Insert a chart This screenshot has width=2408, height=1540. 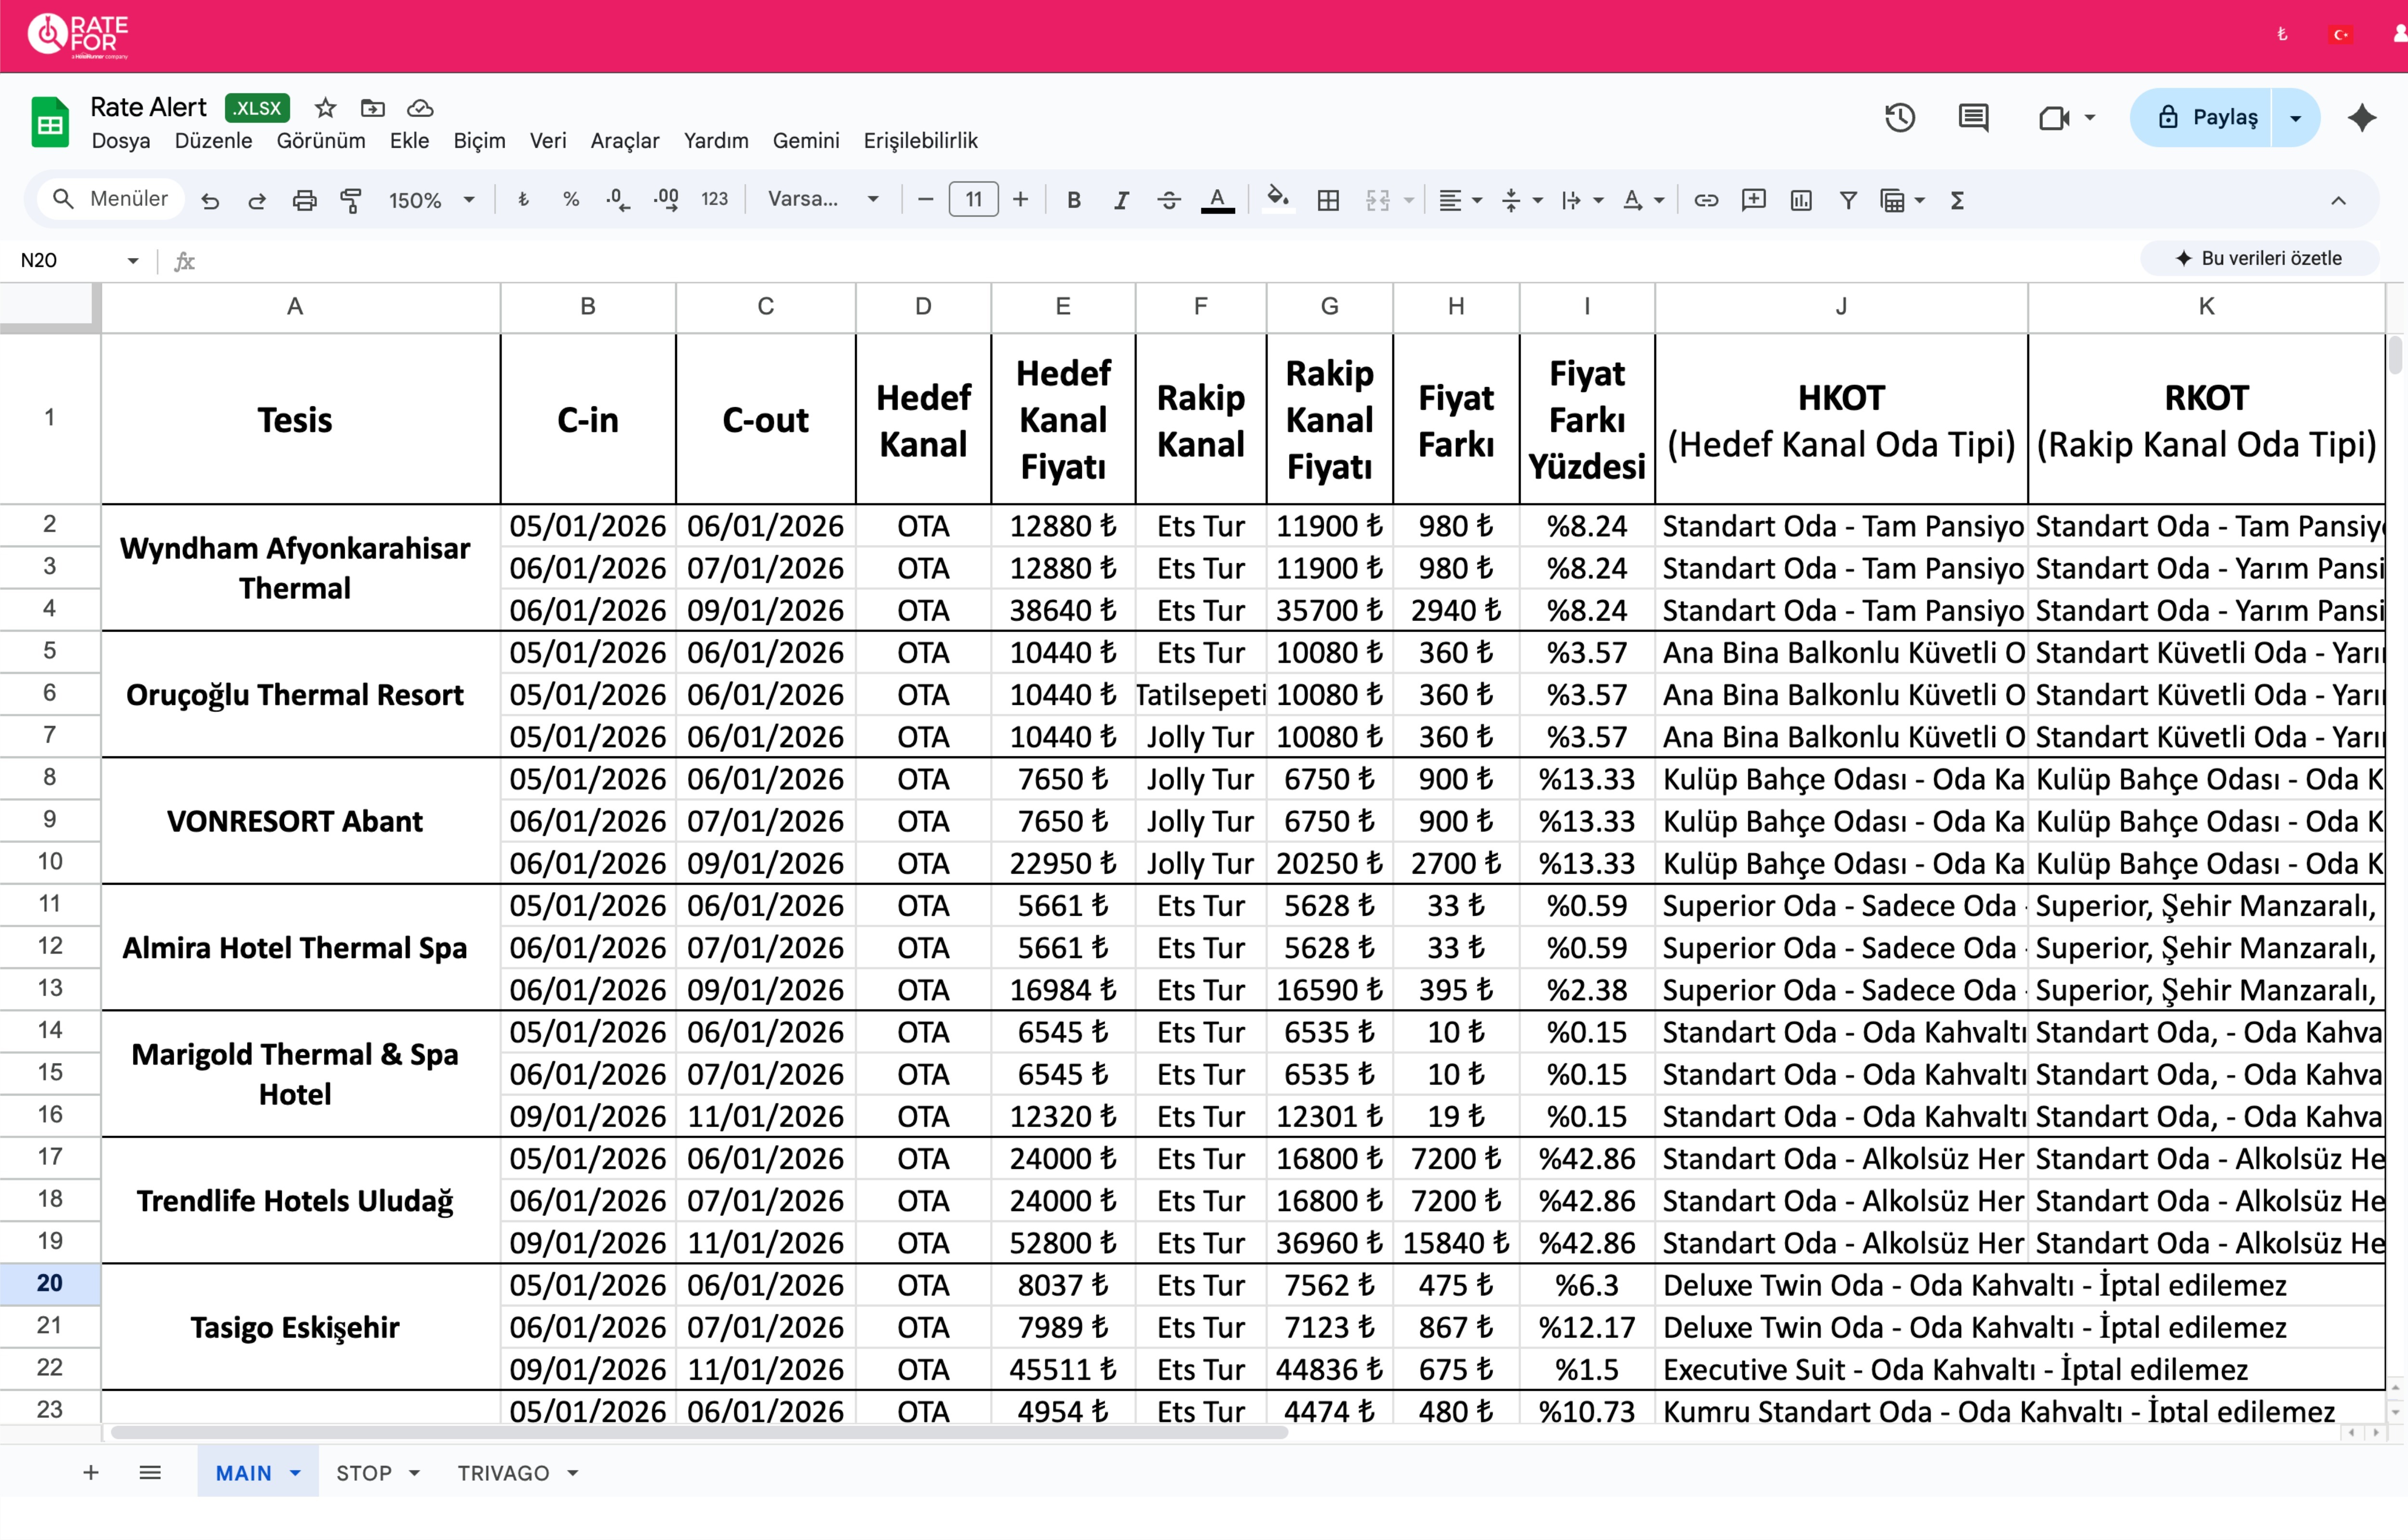[x=1801, y=201]
